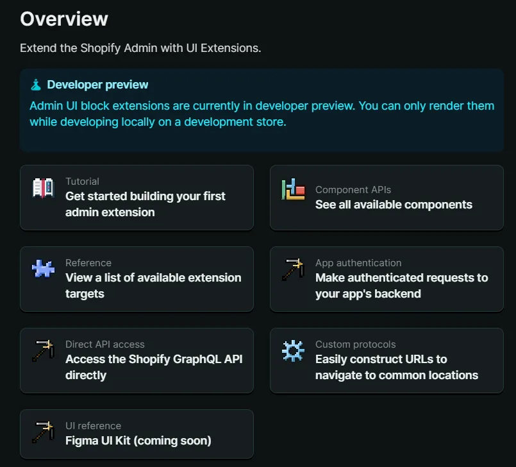
Task: Select the Custom protocols card
Action: [x=387, y=360]
